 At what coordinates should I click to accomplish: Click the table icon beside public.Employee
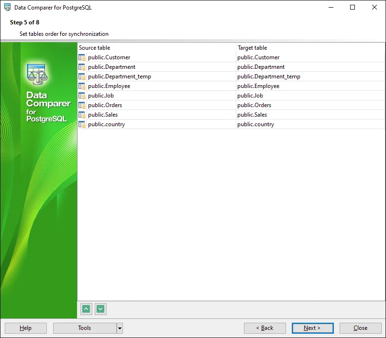tap(82, 86)
